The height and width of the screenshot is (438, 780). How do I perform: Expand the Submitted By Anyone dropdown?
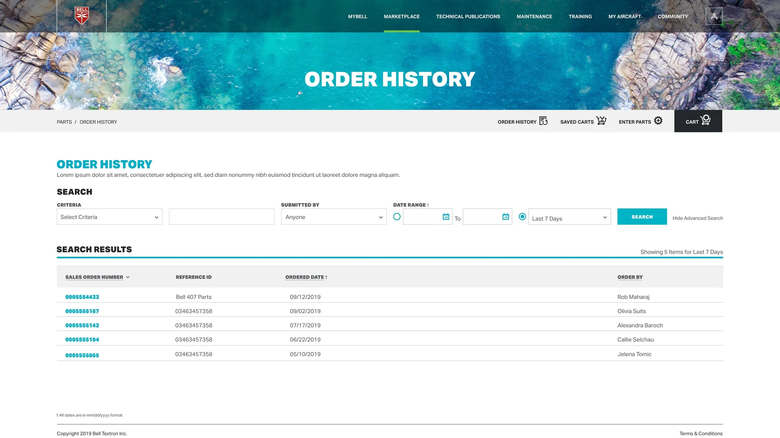(334, 217)
